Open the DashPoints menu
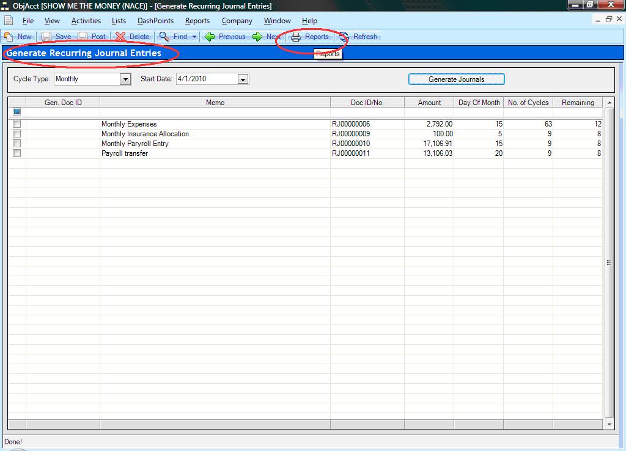626x451 pixels. pyautogui.click(x=155, y=21)
